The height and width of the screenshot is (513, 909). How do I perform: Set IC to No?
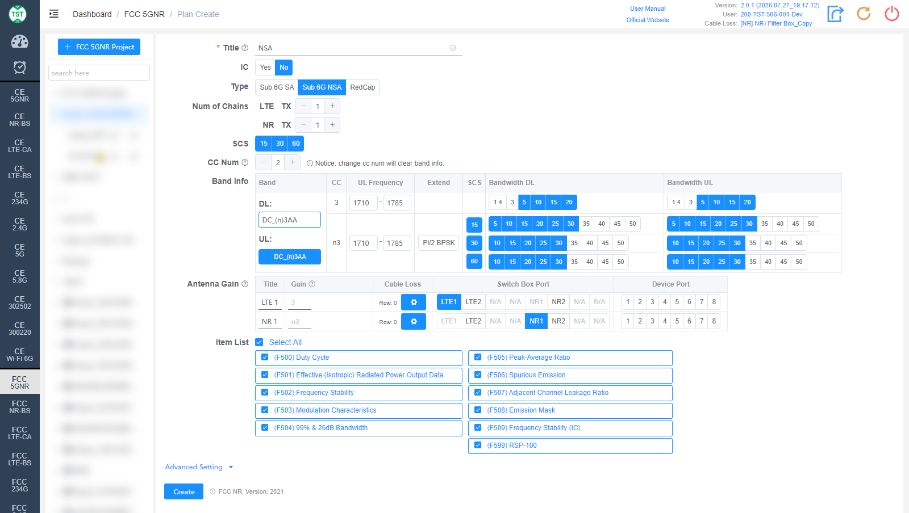[284, 68]
